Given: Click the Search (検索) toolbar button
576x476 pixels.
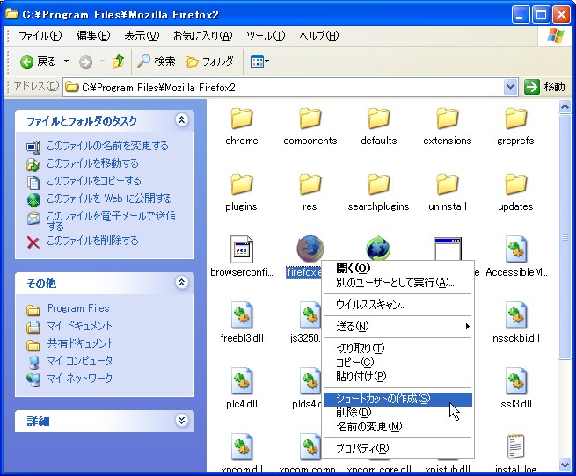Looking at the screenshot, I should click(157, 61).
